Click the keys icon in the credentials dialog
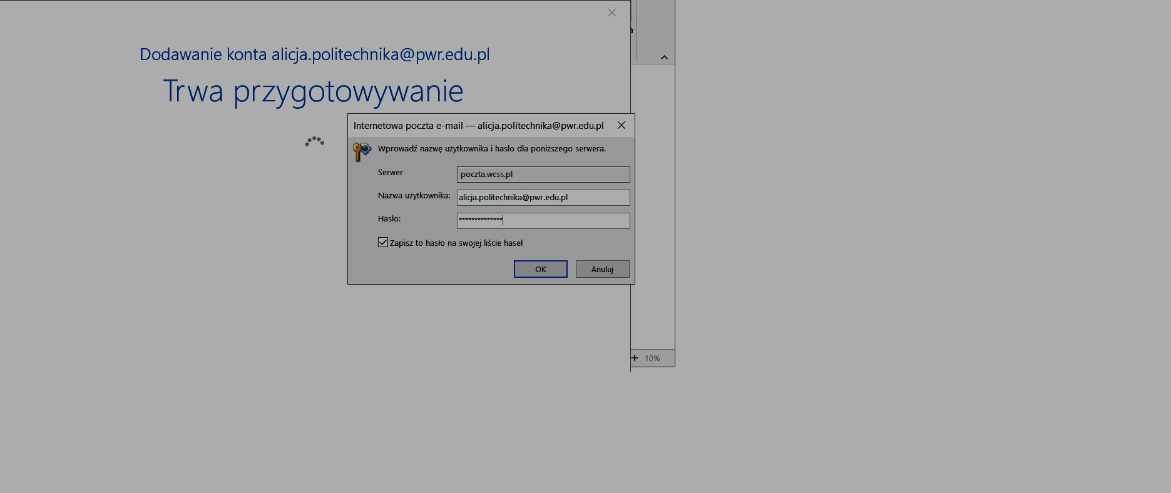 tap(362, 151)
